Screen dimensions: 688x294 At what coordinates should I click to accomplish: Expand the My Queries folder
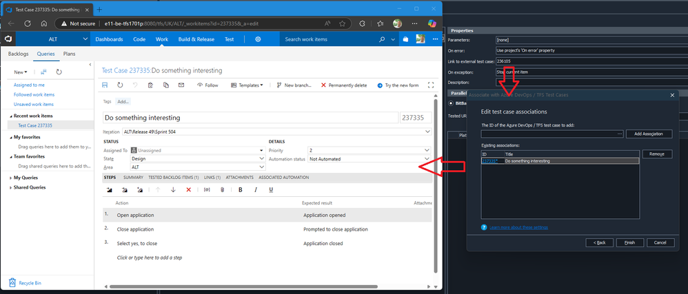pos(11,178)
